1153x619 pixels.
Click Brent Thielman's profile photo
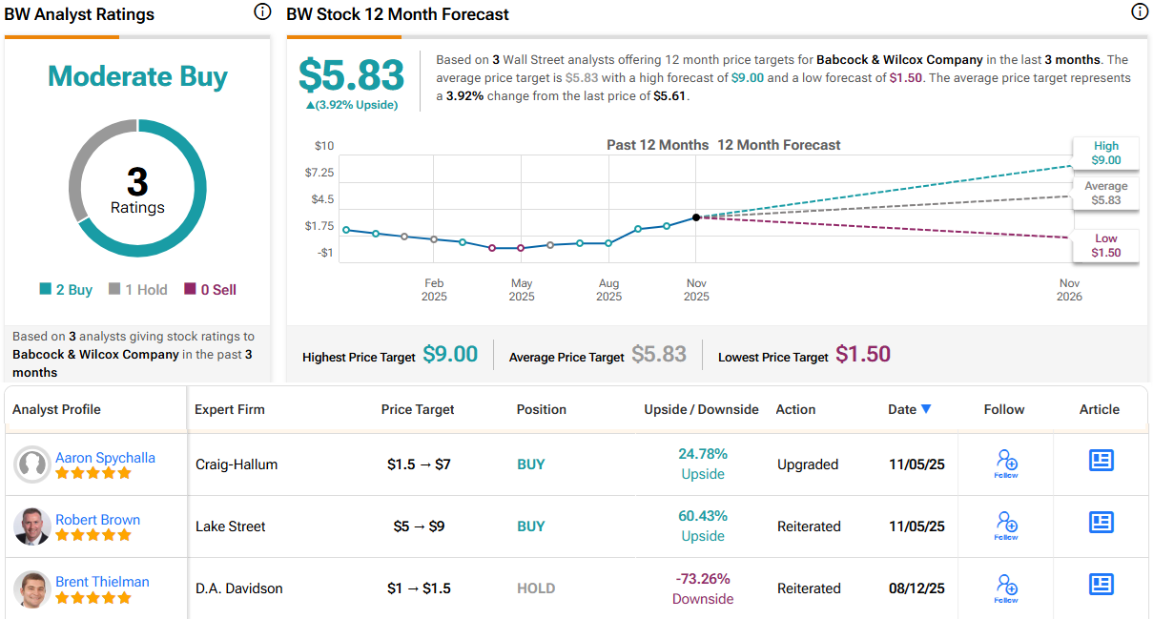pyautogui.click(x=32, y=588)
